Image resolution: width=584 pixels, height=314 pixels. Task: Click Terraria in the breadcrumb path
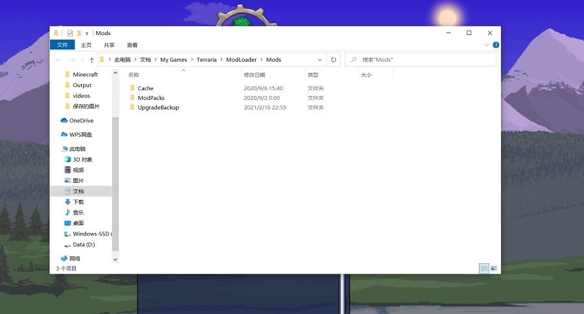[206, 60]
